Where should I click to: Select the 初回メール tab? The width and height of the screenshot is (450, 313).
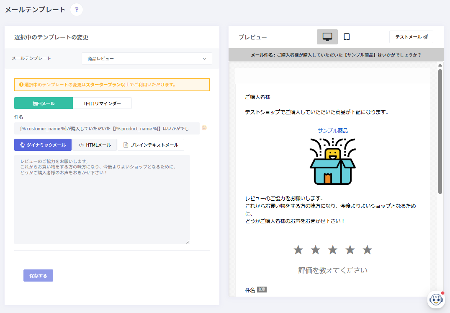44,103
